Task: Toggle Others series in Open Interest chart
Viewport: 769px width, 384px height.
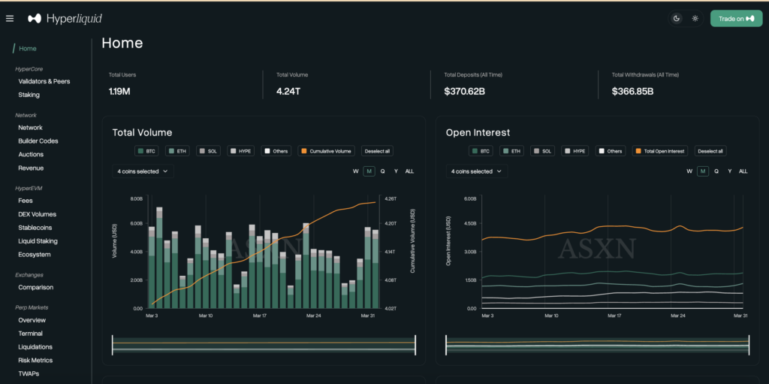Action: pos(611,151)
